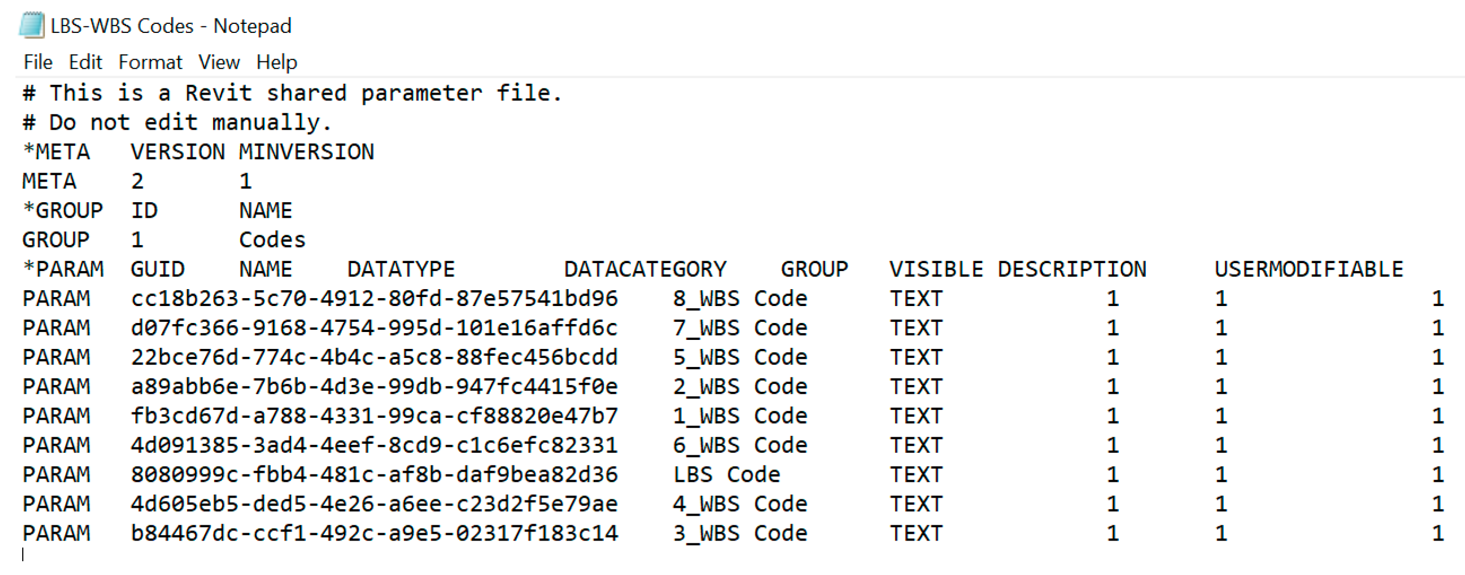Click the 'Do not edit manually.' comment line

(176, 123)
